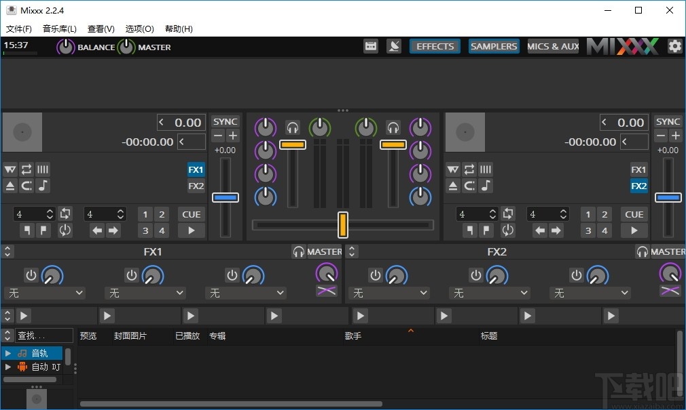This screenshot has width=686, height=410.
Task: Open the 音乐库 menu
Action: [59, 28]
